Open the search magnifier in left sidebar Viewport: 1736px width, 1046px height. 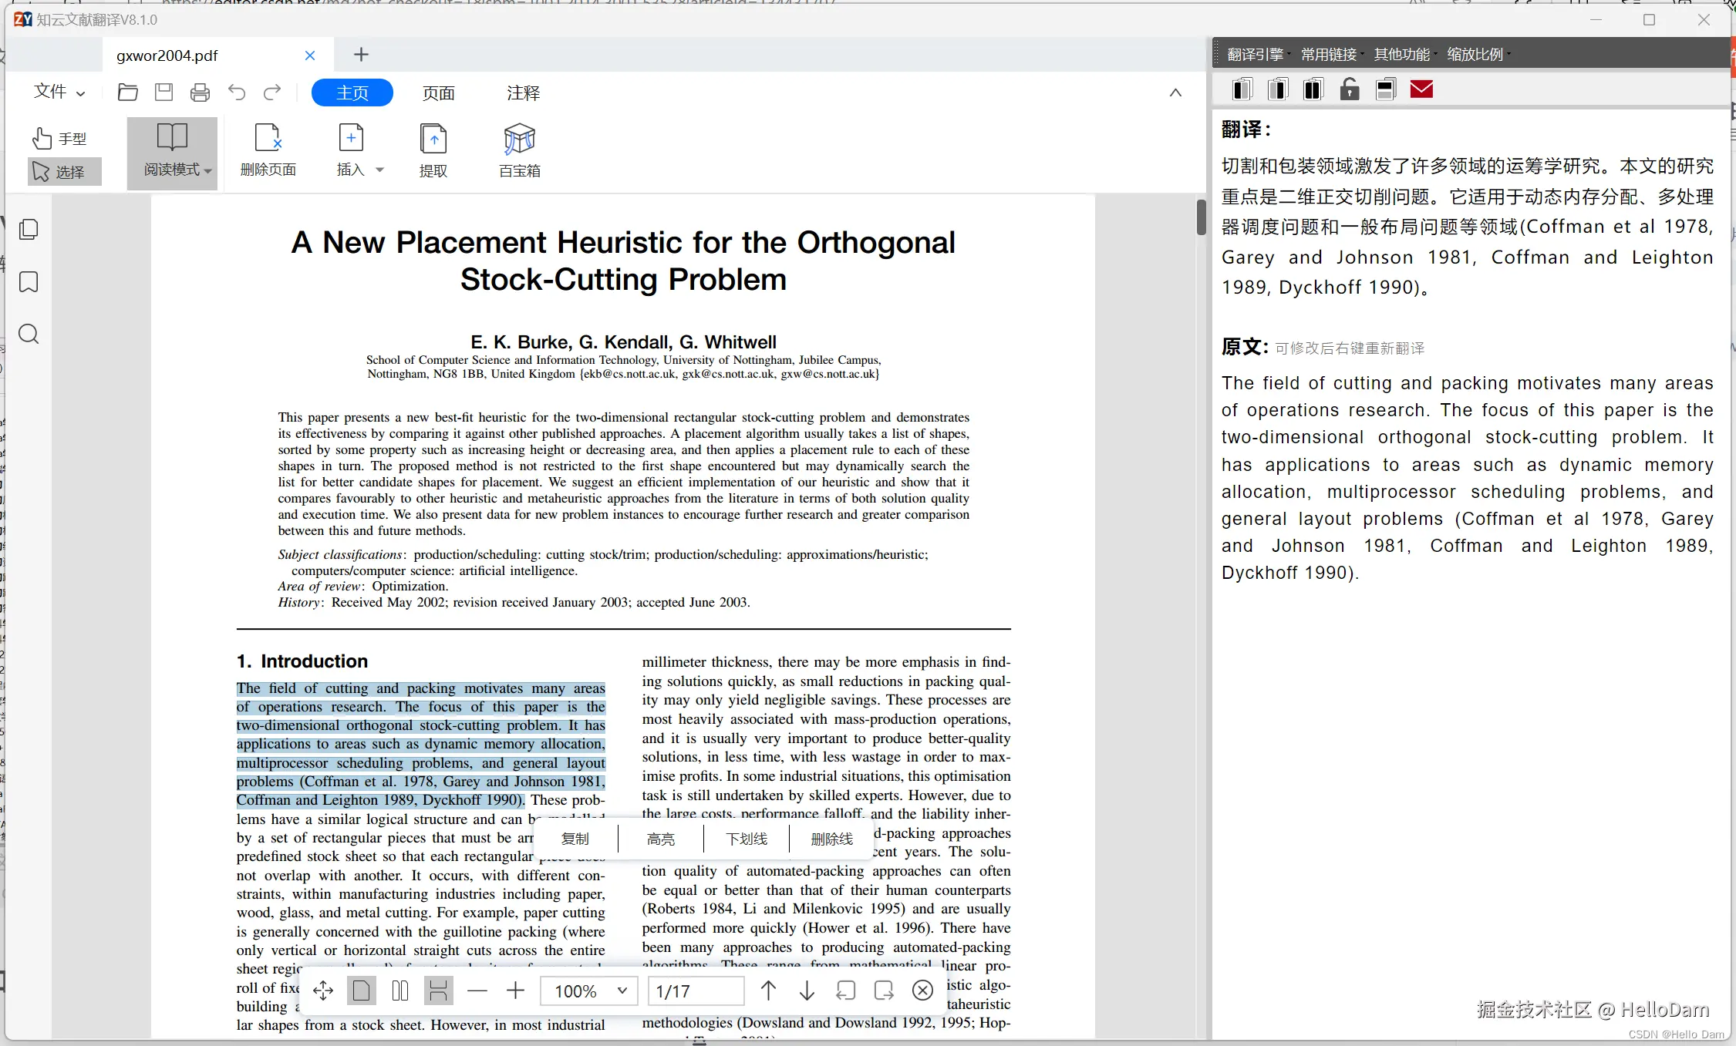click(29, 335)
